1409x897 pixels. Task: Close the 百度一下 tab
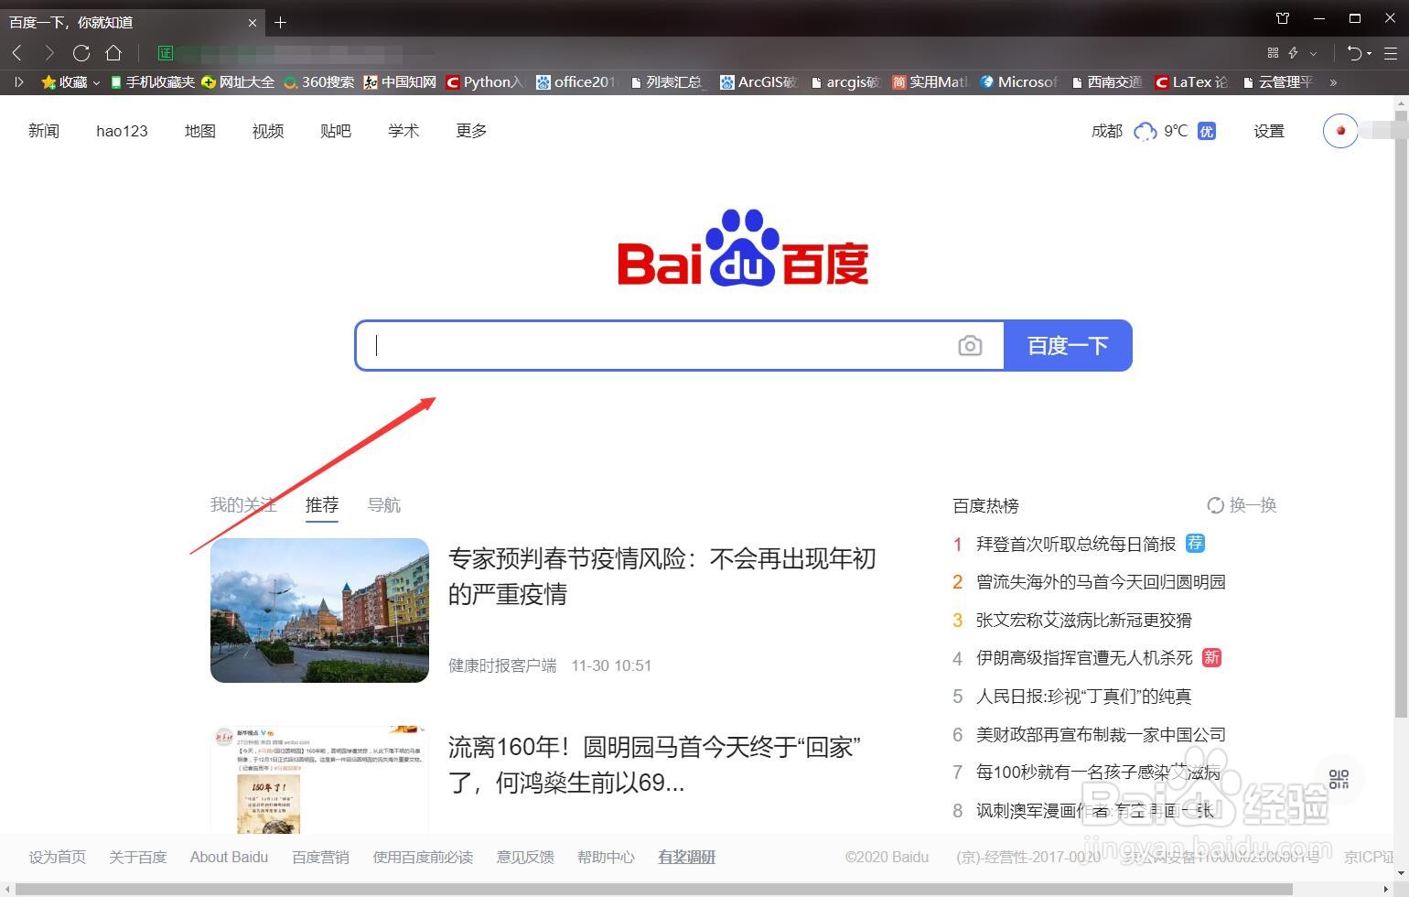click(x=253, y=22)
